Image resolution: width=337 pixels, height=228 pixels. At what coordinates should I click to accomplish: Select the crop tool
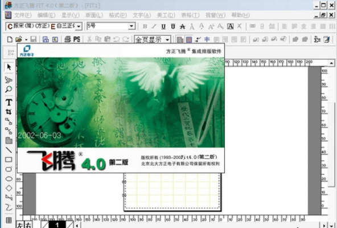[x=9, y=112]
